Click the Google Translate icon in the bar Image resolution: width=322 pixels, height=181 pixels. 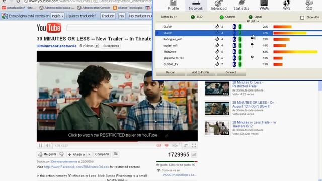pyautogui.click(x=5, y=16)
